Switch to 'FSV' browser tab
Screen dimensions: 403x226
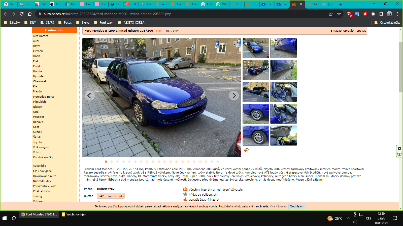tap(40, 4)
